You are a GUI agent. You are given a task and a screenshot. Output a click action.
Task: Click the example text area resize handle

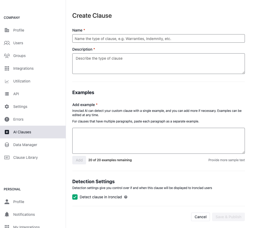pos(243,152)
